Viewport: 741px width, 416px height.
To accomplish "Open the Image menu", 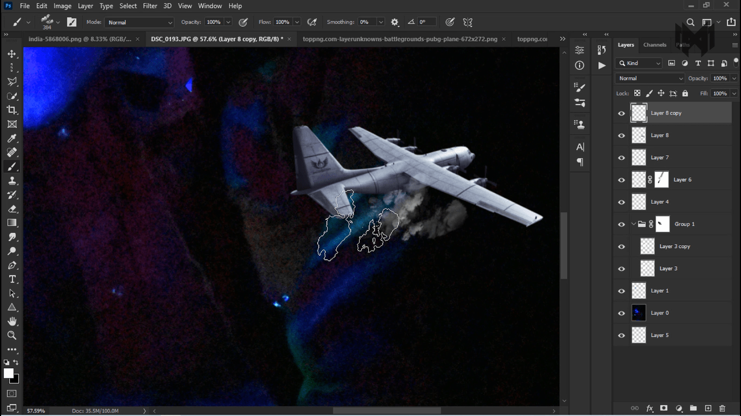I will 62,6.
